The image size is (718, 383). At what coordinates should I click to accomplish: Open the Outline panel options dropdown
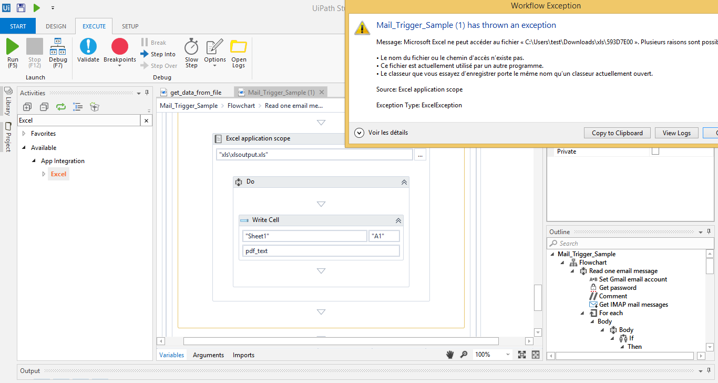pyautogui.click(x=700, y=232)
